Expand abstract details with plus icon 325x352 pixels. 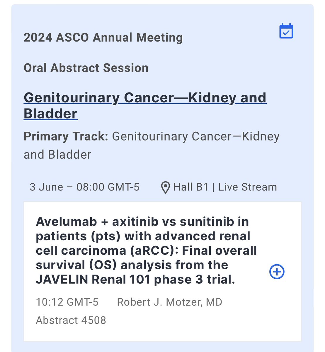[x=277, y=272]
